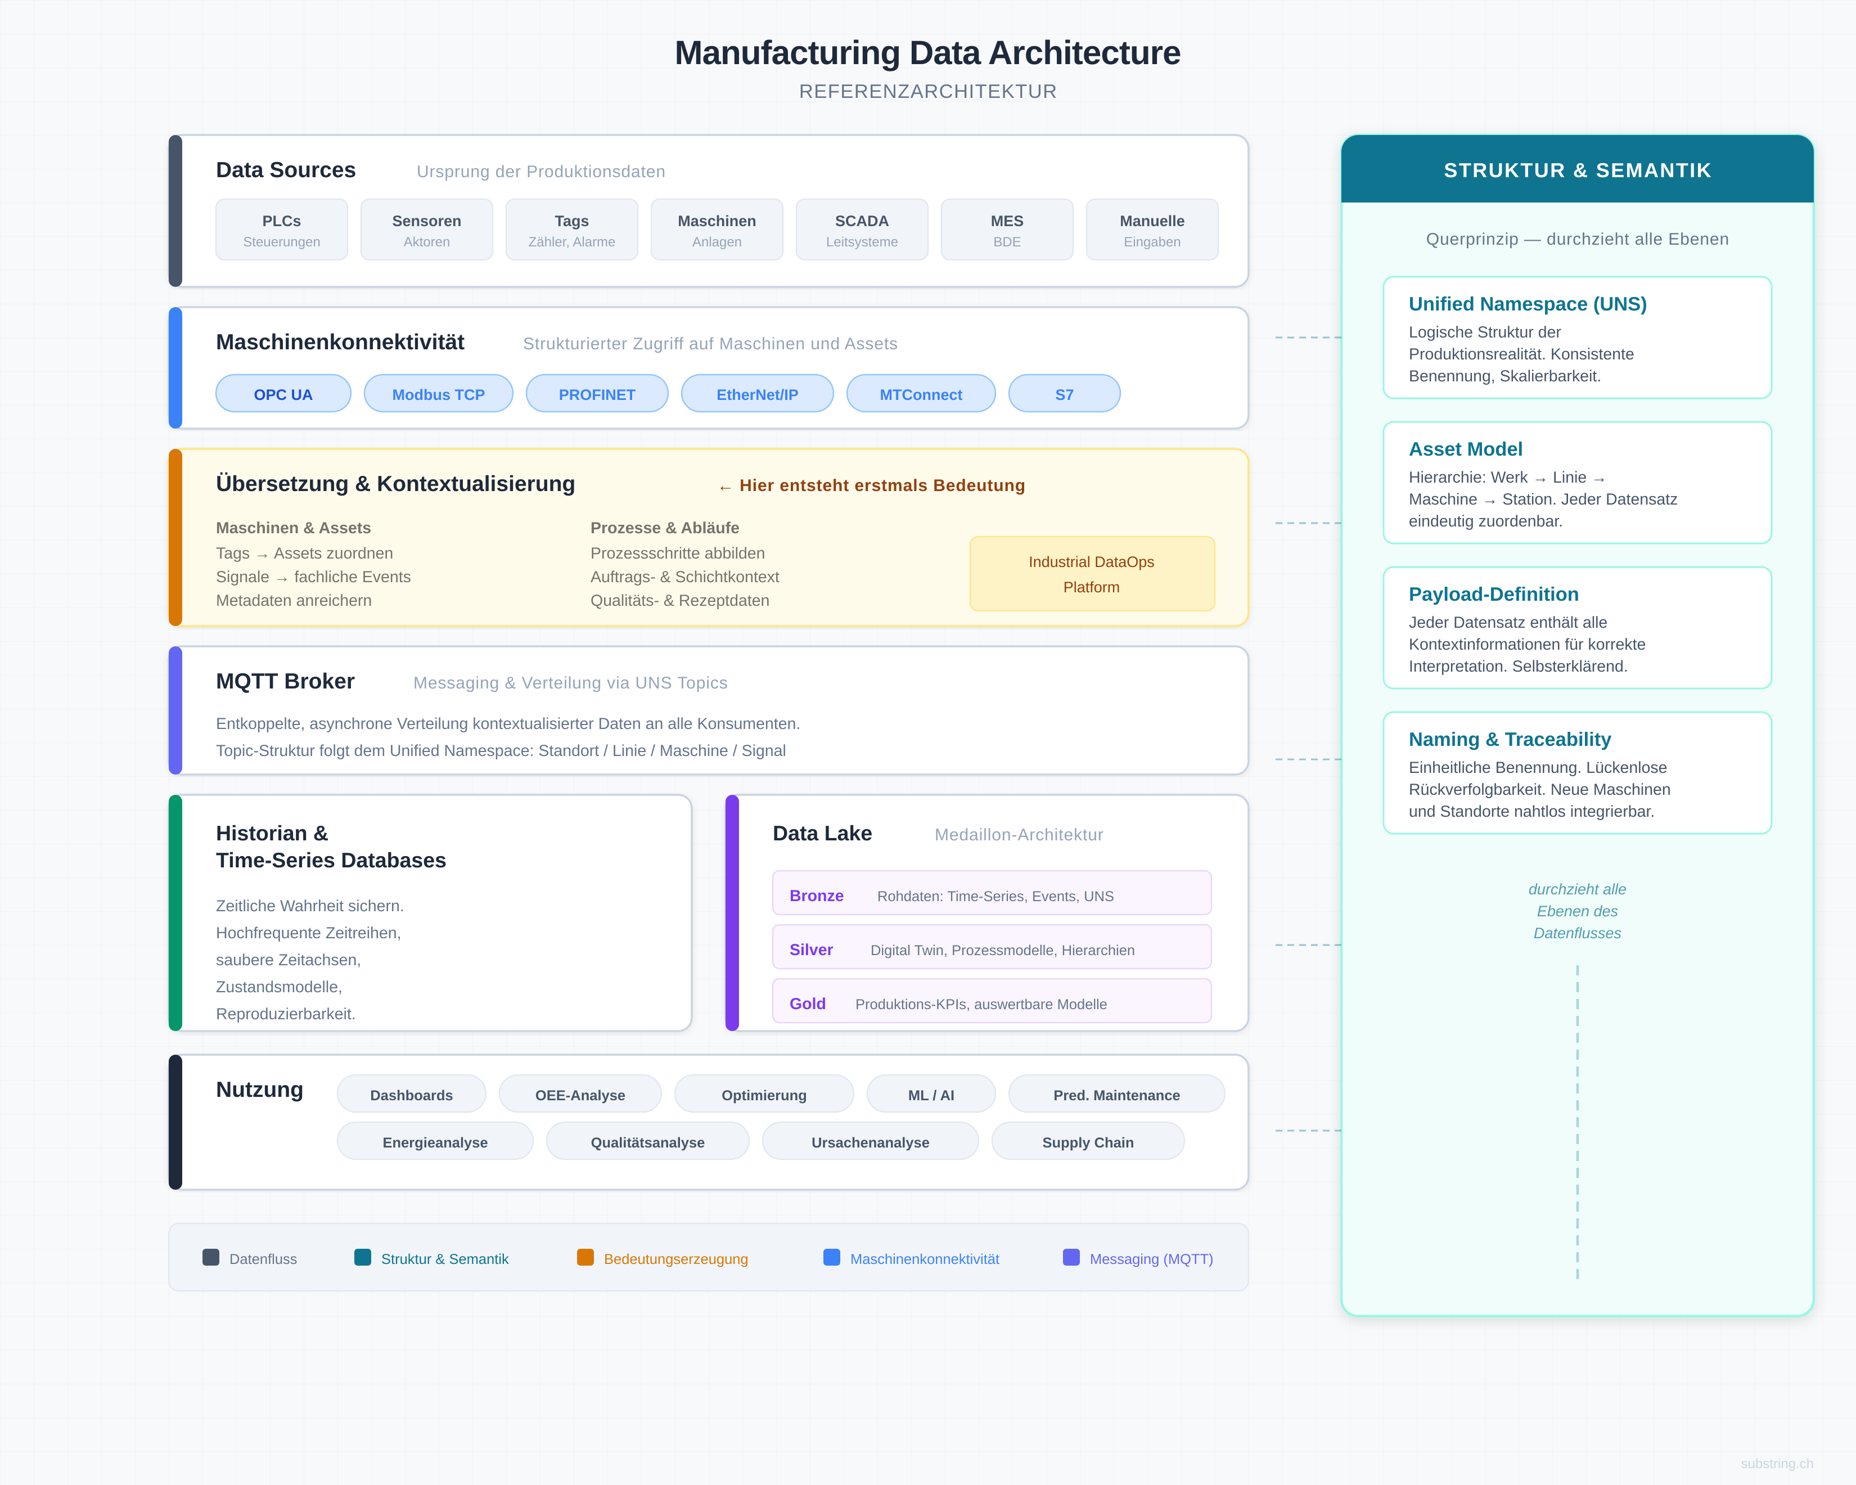Click the dark Datenfluss legend swatch
Image resolution: width=1856 pixels, height=1485 pixels.
tap(211, 1258)
